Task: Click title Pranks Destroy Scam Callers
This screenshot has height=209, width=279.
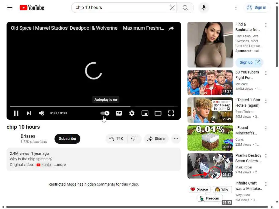Action: coord(248,158)
